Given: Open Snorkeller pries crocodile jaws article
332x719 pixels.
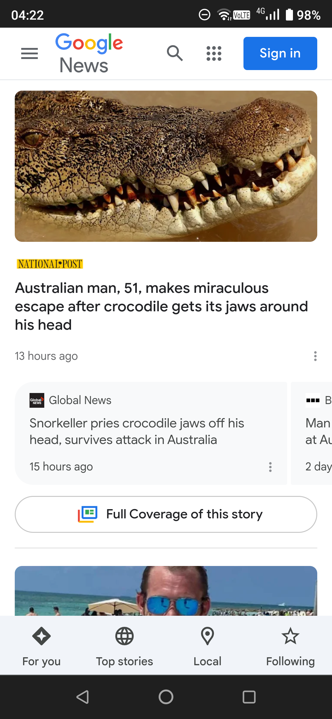Looking at the screenshot, I should point(137,431).
